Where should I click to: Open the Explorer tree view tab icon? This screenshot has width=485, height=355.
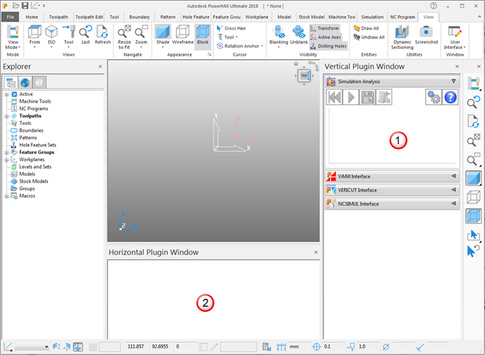11,83
